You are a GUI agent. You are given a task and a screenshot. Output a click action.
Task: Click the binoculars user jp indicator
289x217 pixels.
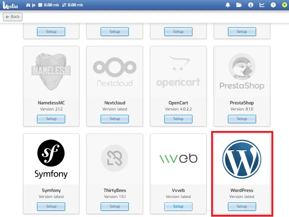click(x=31, y=5)
